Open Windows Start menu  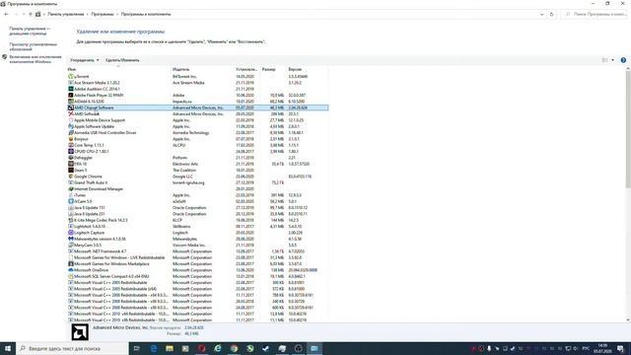click(8, 348)
